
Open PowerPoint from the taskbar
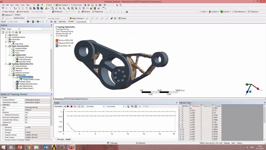[x=20, y=147]
